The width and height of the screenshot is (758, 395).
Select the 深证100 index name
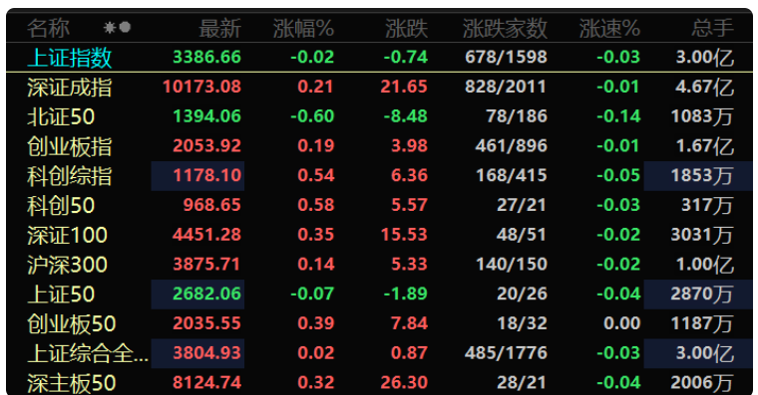click(67, 235)
